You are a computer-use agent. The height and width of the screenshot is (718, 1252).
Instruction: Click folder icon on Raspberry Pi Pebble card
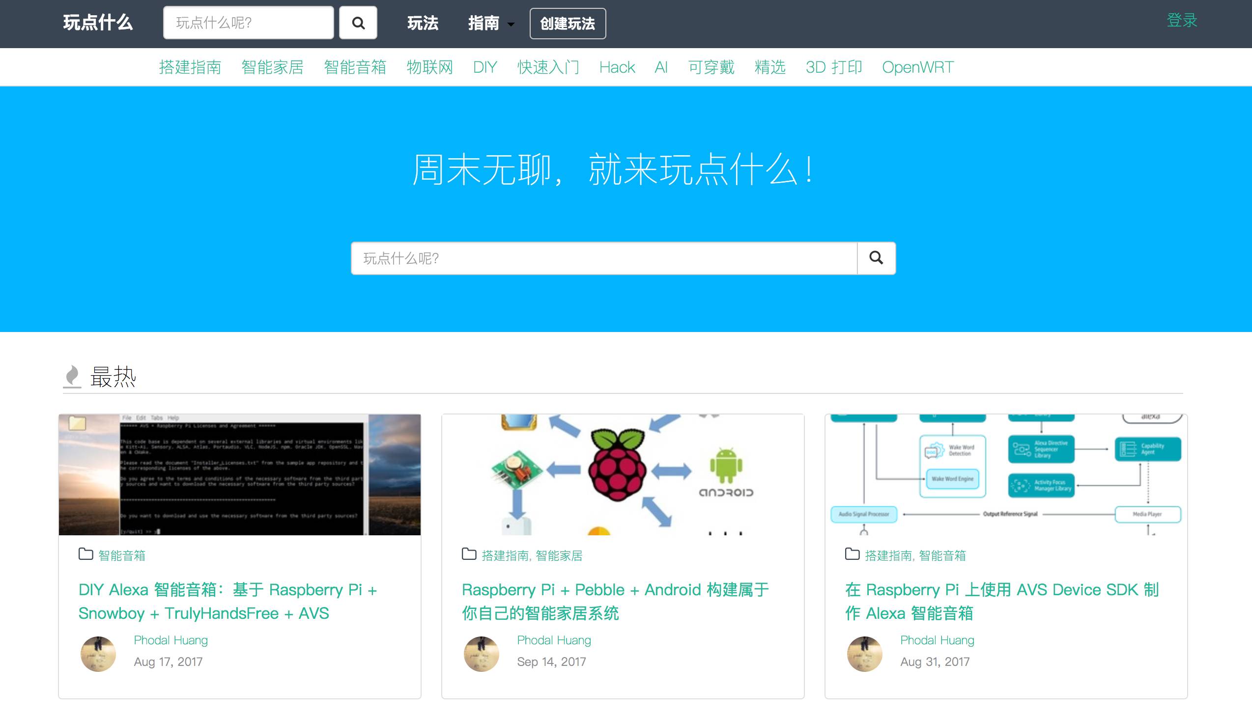coord(469,554)
